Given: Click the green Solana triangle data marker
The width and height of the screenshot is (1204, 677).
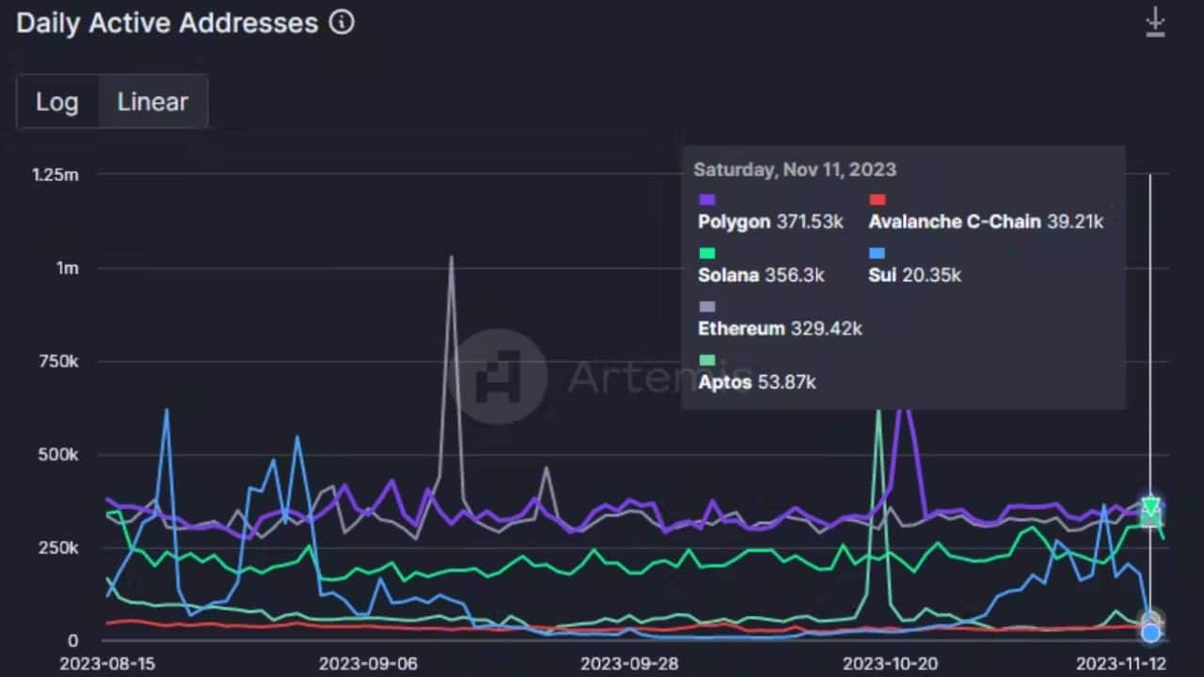Looking at the screenshot, I should (x=1151, y=508).
